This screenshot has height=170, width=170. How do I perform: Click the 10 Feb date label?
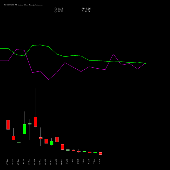pos(67,162)
